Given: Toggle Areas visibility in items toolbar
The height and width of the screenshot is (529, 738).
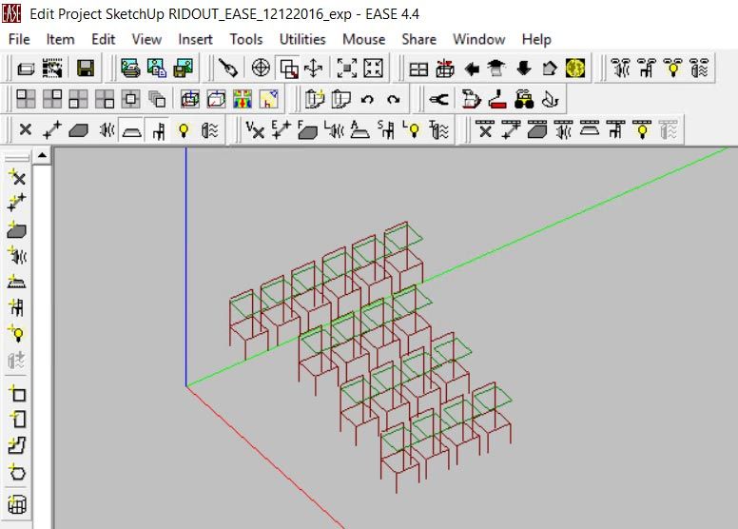Looking at the screenshot, I should point(132,130).
